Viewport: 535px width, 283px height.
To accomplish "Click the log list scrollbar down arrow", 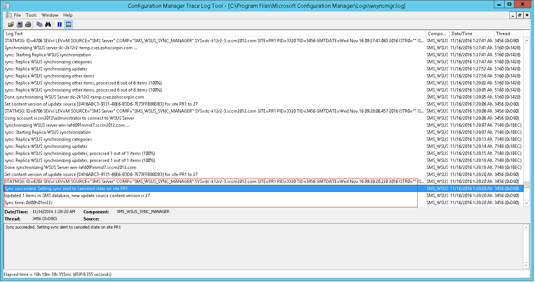I will [526, 203].
